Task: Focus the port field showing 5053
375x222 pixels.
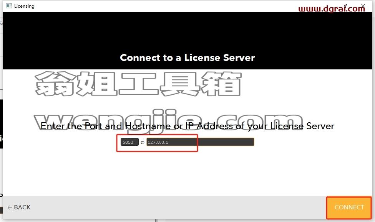Action: point(129,142)
